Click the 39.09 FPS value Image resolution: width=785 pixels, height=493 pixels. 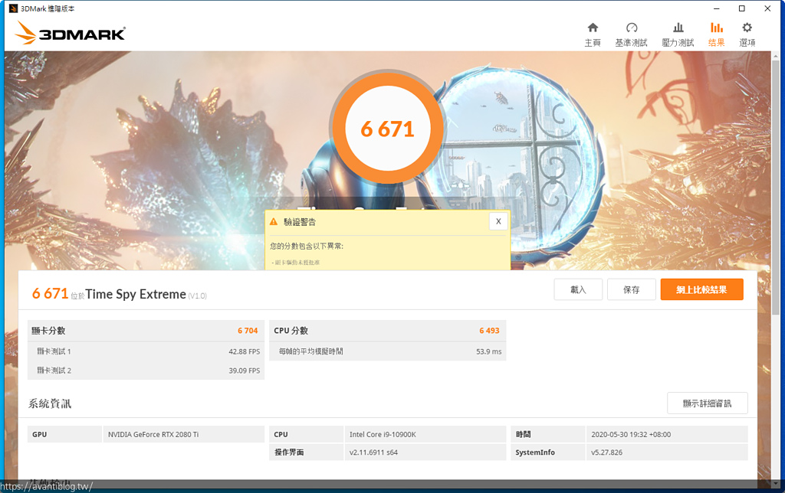pyautogui.click(x=245, y=371)
